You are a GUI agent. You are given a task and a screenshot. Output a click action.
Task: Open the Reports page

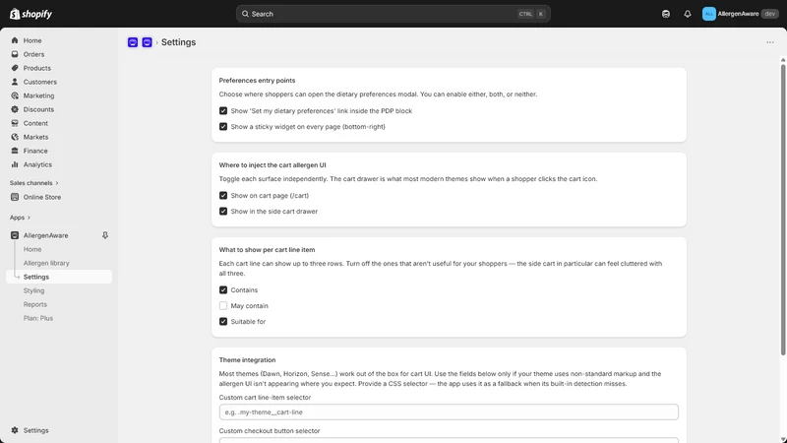coord(35,304)
